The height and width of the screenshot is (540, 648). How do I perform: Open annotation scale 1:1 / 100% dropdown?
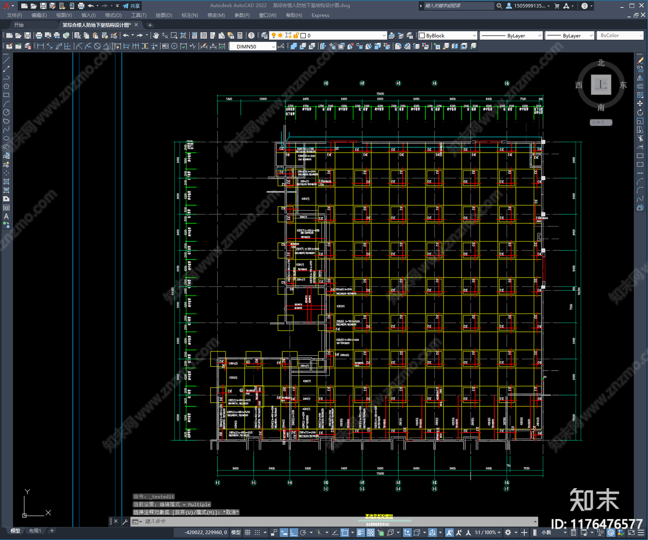[x=488, y=532]
